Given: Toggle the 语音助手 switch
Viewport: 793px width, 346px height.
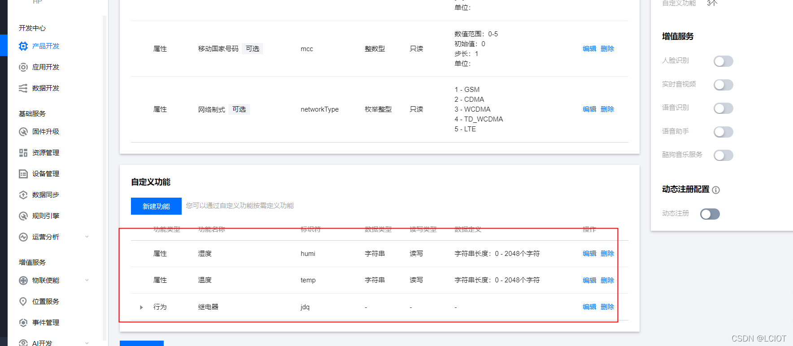Looking at the screenshot, I should tap(723, 132).
